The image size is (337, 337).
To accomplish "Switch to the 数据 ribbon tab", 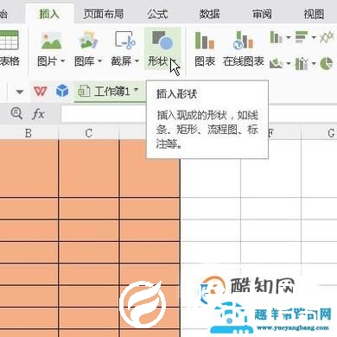I will (209, 14).
